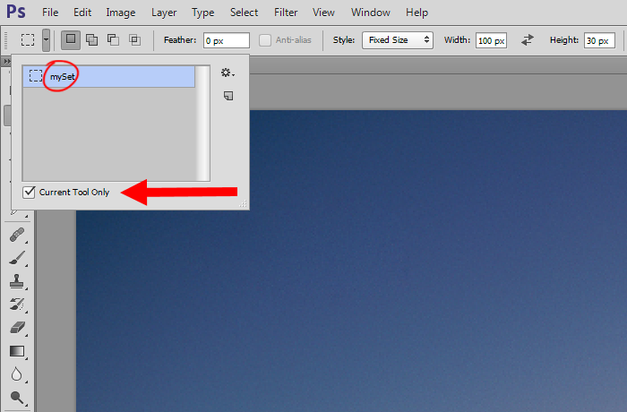
Task: Select the mySet tool preset
Action: click(x=108, y=76)
